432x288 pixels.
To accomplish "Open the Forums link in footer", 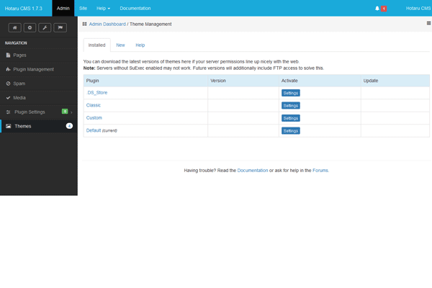I will click(320, 171).
